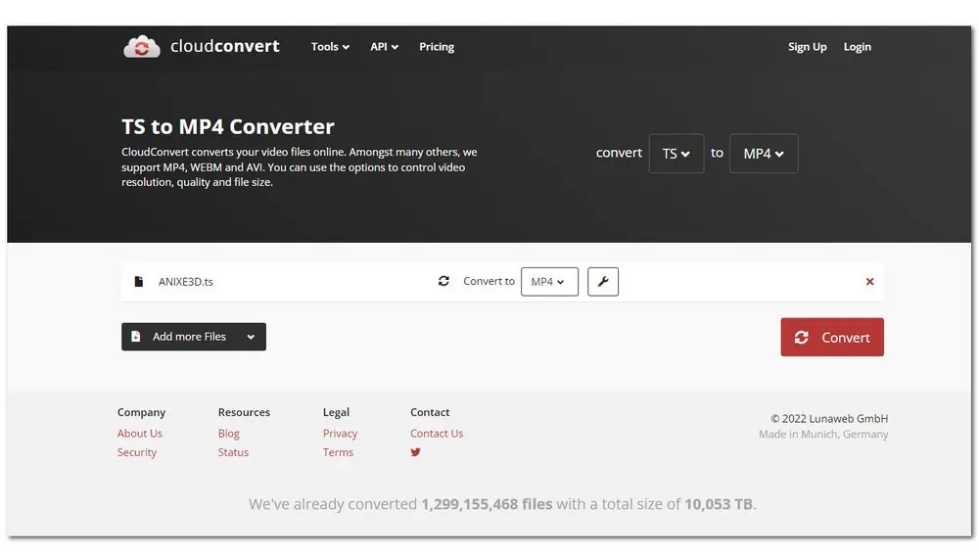
Task: Open the API menu
Action: click(384, 47)
